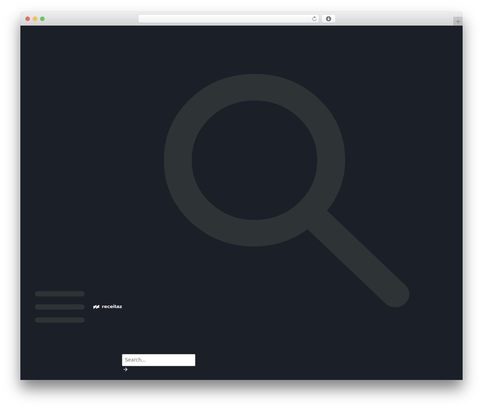Screen dimensions: 483x409
Task: Click the receitaz logo link
Action: click(108, 307)
